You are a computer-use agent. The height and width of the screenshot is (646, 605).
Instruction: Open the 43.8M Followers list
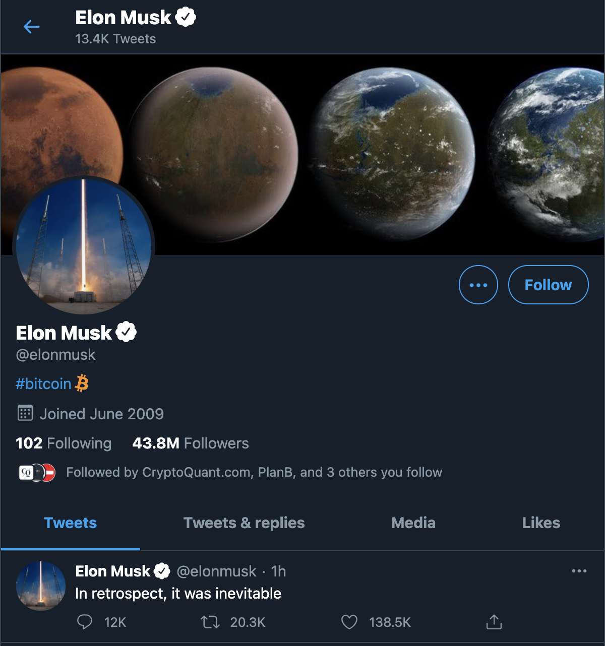(x=190, y=443)
